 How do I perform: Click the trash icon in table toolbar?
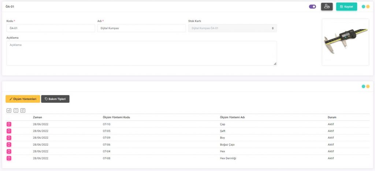pyautogui.click(x=16, y=110)
